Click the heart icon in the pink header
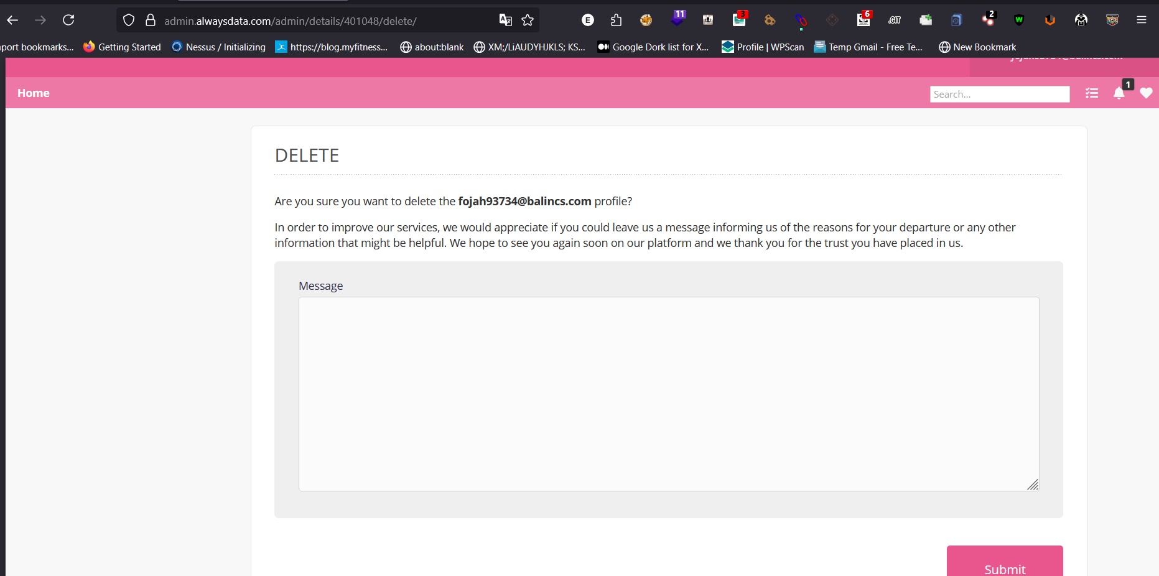This screenshot has width=1159, height=576. tap(1146, 93)
